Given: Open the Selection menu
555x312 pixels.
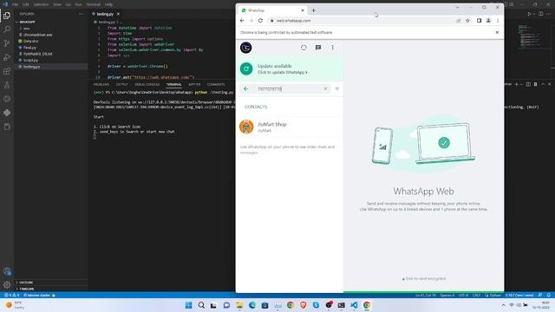Looking at the screenshot, I should tap(41, 4).
